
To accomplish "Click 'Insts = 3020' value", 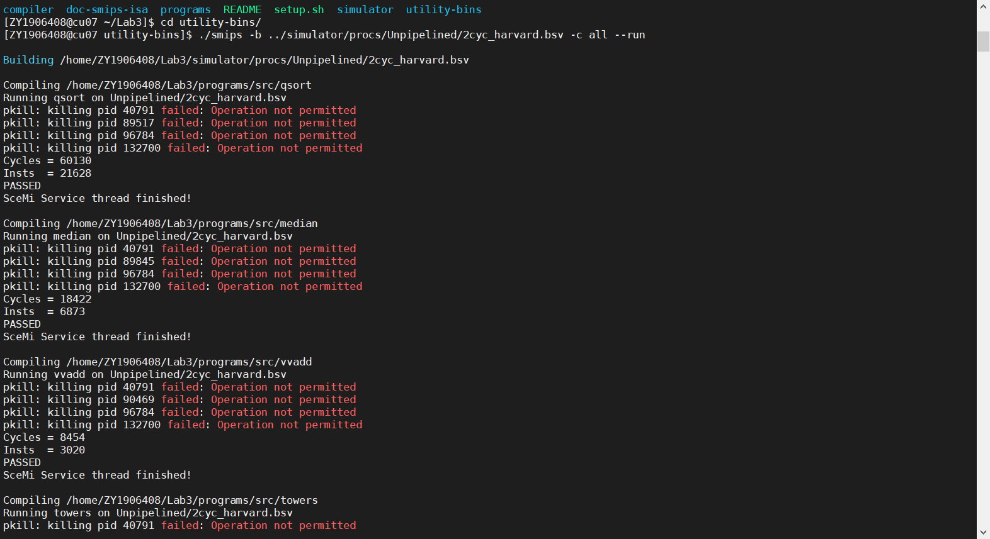I will click(x=44, y=450).
